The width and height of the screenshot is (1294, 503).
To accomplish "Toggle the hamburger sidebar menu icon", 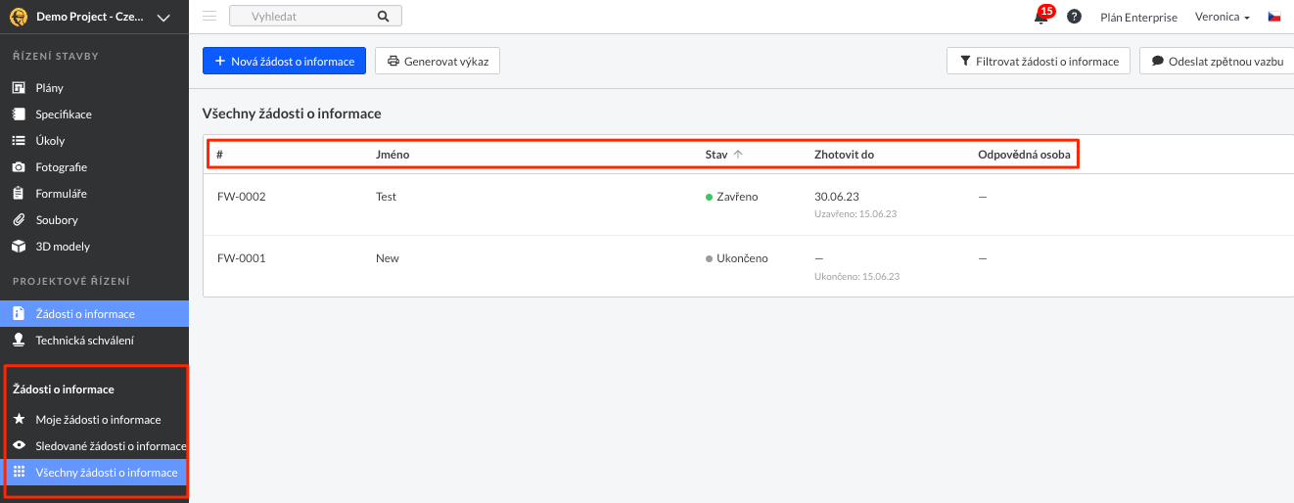I will pos(209,17).
